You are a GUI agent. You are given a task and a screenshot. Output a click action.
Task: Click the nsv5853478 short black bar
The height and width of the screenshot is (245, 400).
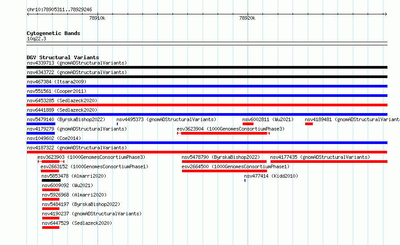[x=51, y=180]
